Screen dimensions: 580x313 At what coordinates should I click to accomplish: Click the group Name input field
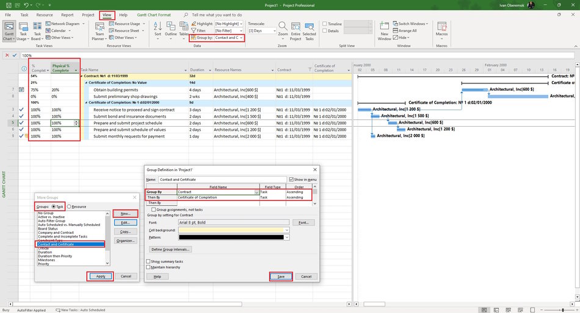222,180
